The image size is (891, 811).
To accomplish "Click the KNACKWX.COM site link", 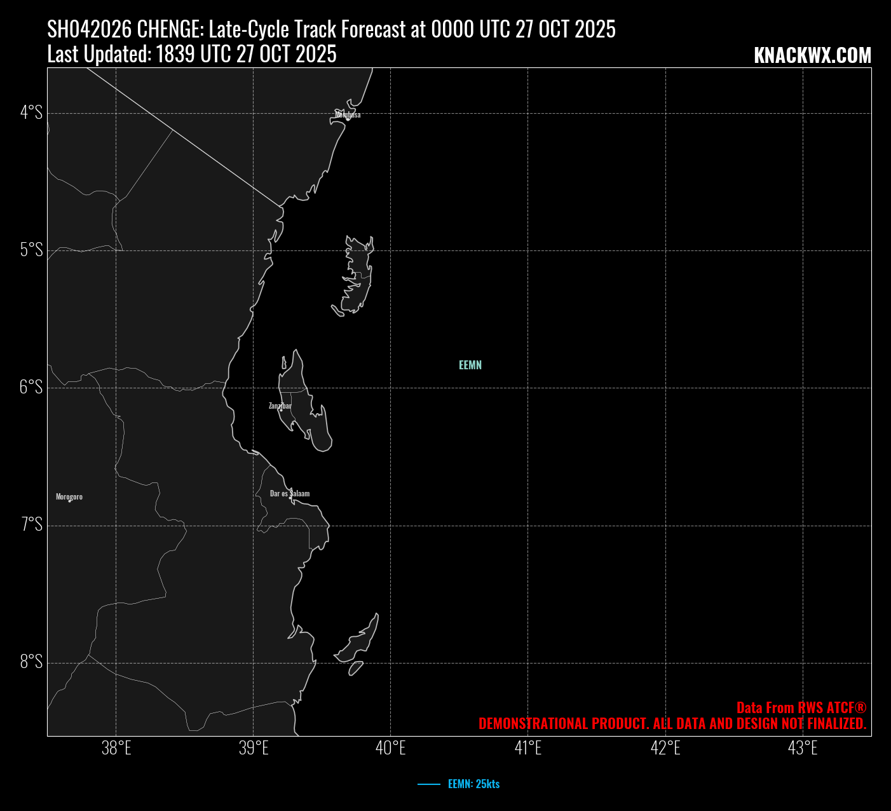I will coord(812,56).
